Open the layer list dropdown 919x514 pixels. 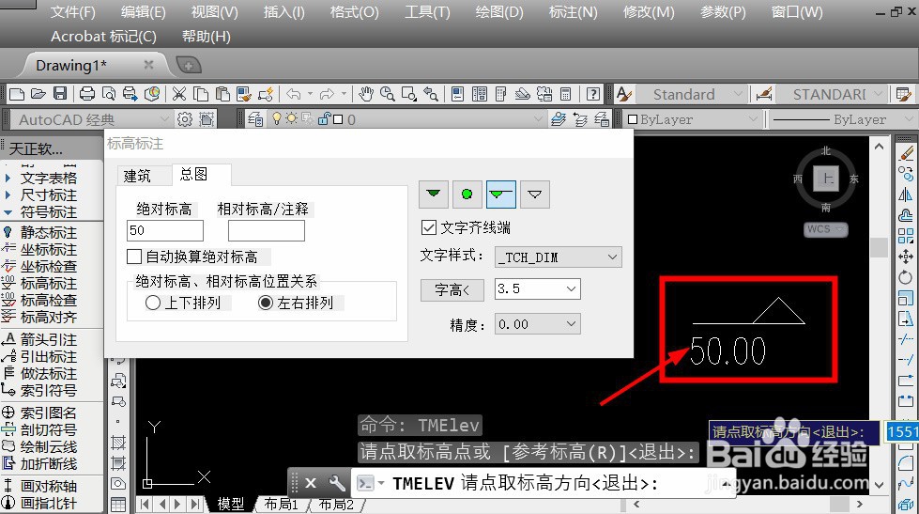point(539,119)
